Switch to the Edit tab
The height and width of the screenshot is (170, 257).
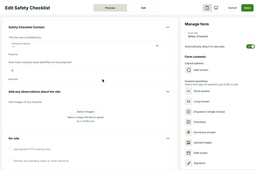coord(143,8)
